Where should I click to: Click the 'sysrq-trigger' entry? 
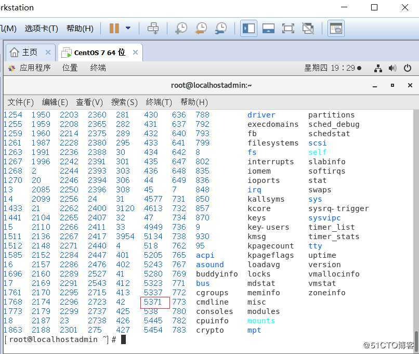tap(338, 208)
